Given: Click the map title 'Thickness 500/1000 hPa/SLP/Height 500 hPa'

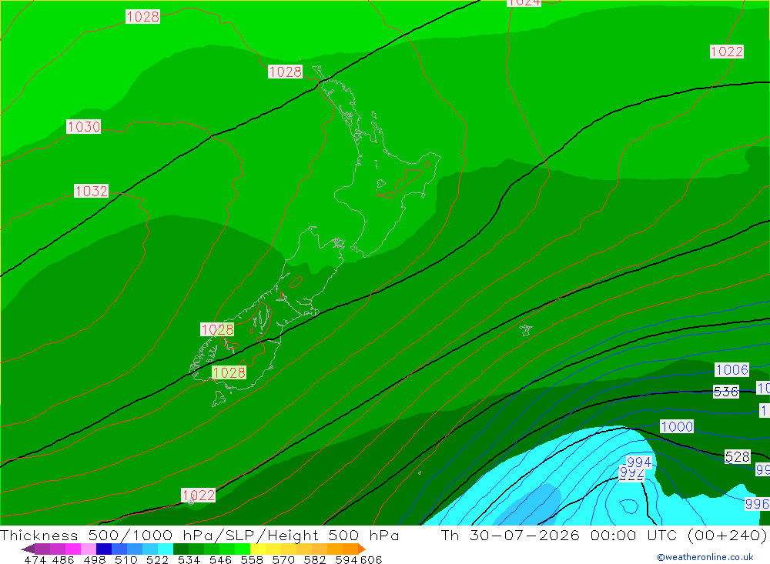Looking at the screenshot, I should click(x=199, y=535).
